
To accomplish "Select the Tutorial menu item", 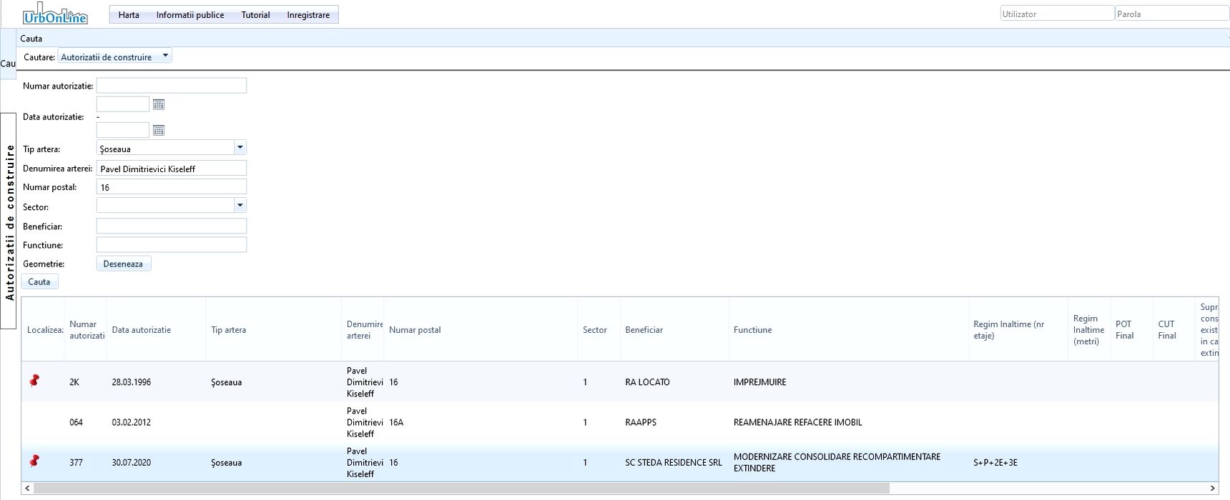I will [255, 15].
